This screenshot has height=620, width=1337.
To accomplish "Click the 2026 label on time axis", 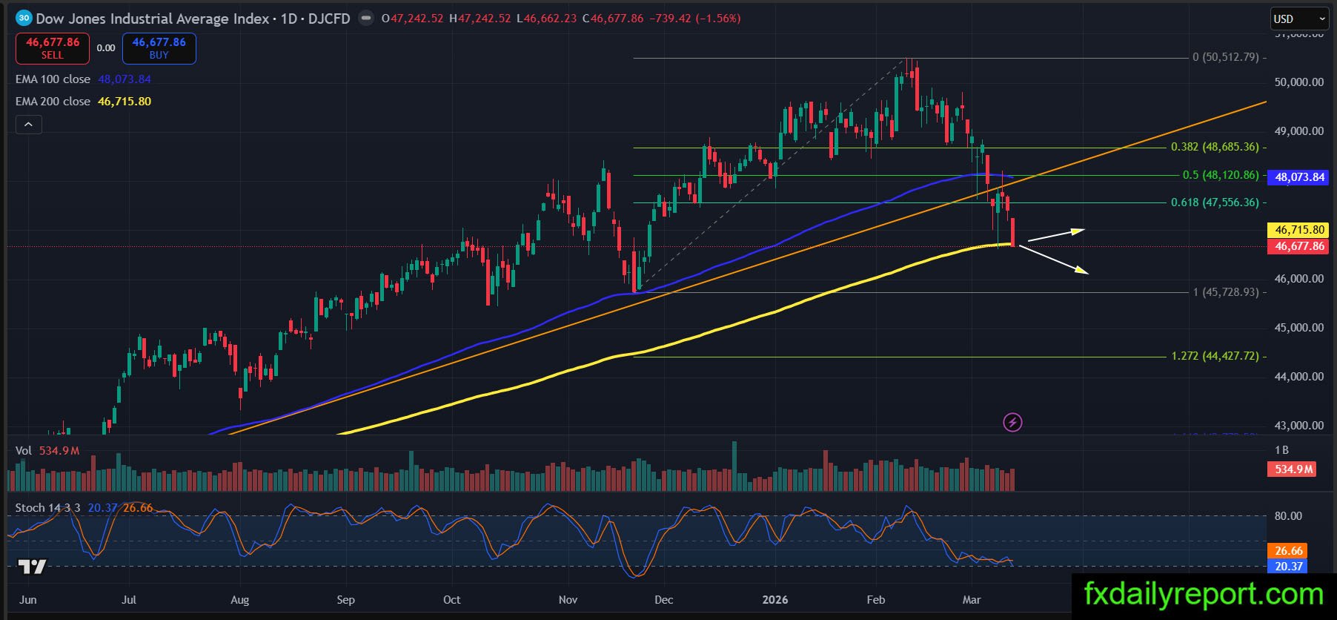I will (x=775, y=600).
